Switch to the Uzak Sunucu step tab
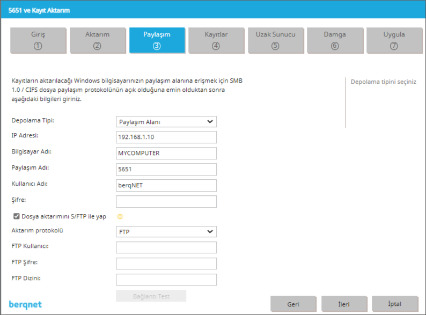Image resolution: width=426 pixels, height=315 pixels. click(275, 40)
